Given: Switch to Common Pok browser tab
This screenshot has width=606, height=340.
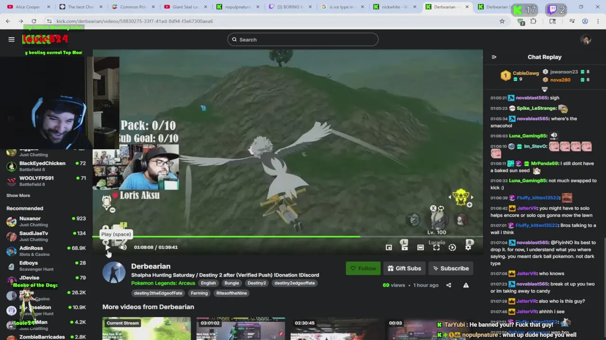Looking at the screenshot, I should 133,7.
